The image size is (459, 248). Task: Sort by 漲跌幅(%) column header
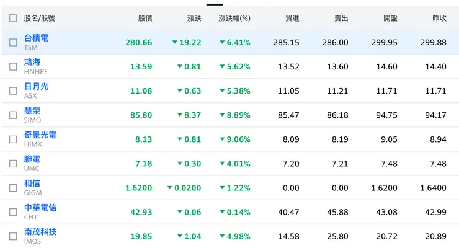[234, 19]
